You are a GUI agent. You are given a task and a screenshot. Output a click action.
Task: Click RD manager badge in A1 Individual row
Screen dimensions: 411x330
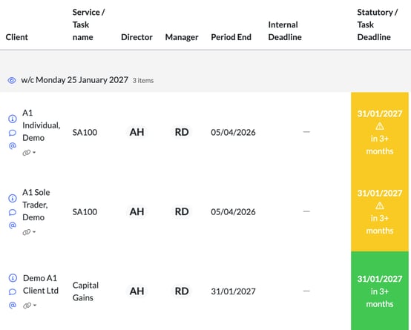click(182, 132)
